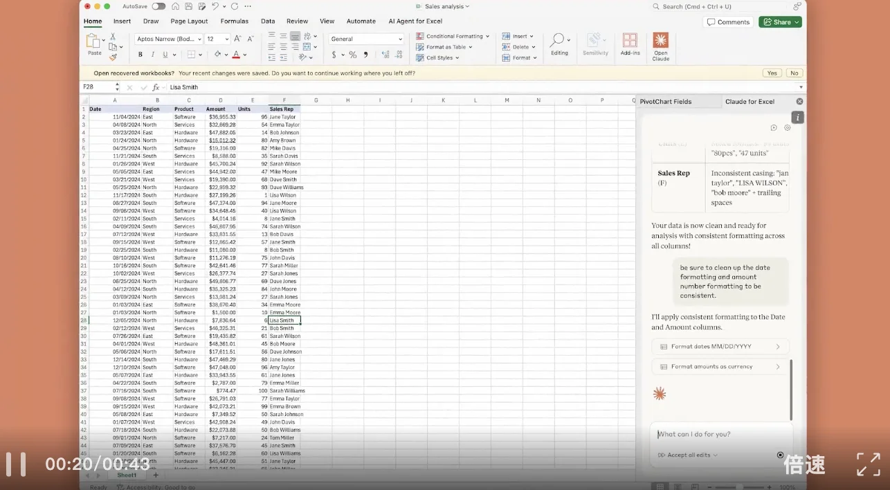Click the Format Painter brush icon

pos(113,57)
